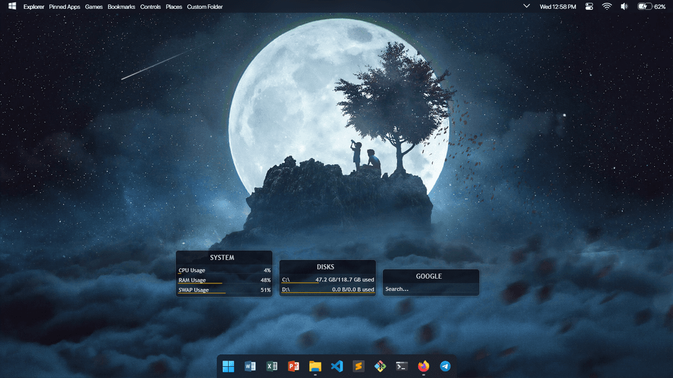Click the SWAP Usage progress bar
This screenshot has width=673, height=378.
202,293
